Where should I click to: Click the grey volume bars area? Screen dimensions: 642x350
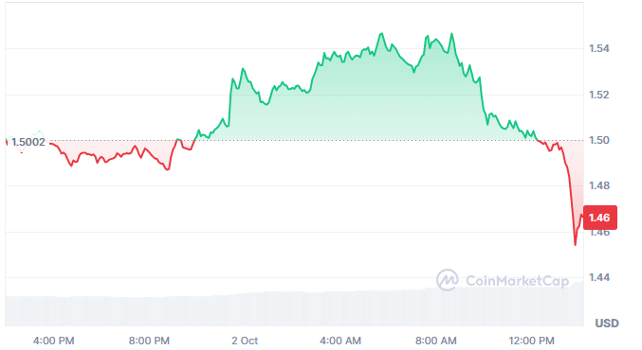[294, 309]
